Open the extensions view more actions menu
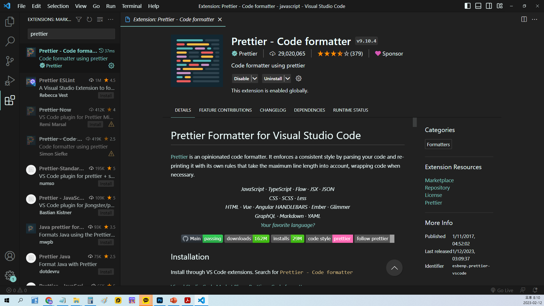 (111, 19)
